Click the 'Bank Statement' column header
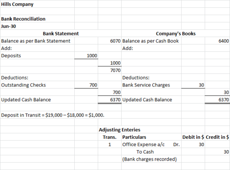Image resolution: width=230 pixels, height=170 pixels. pos(61,33)
